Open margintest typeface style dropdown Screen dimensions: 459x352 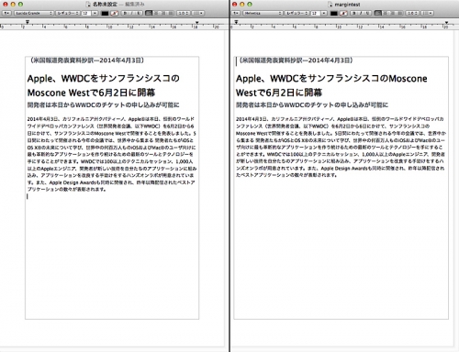click(297, 13)
